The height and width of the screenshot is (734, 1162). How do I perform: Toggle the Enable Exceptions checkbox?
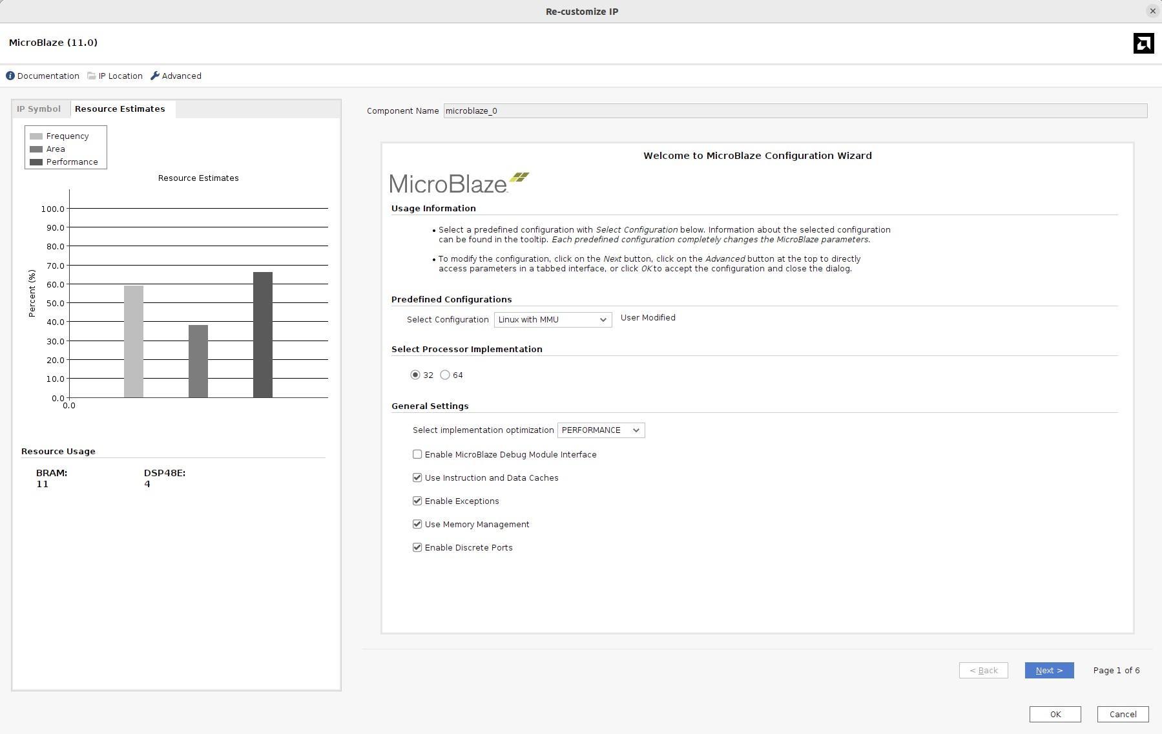pos(417,501)
